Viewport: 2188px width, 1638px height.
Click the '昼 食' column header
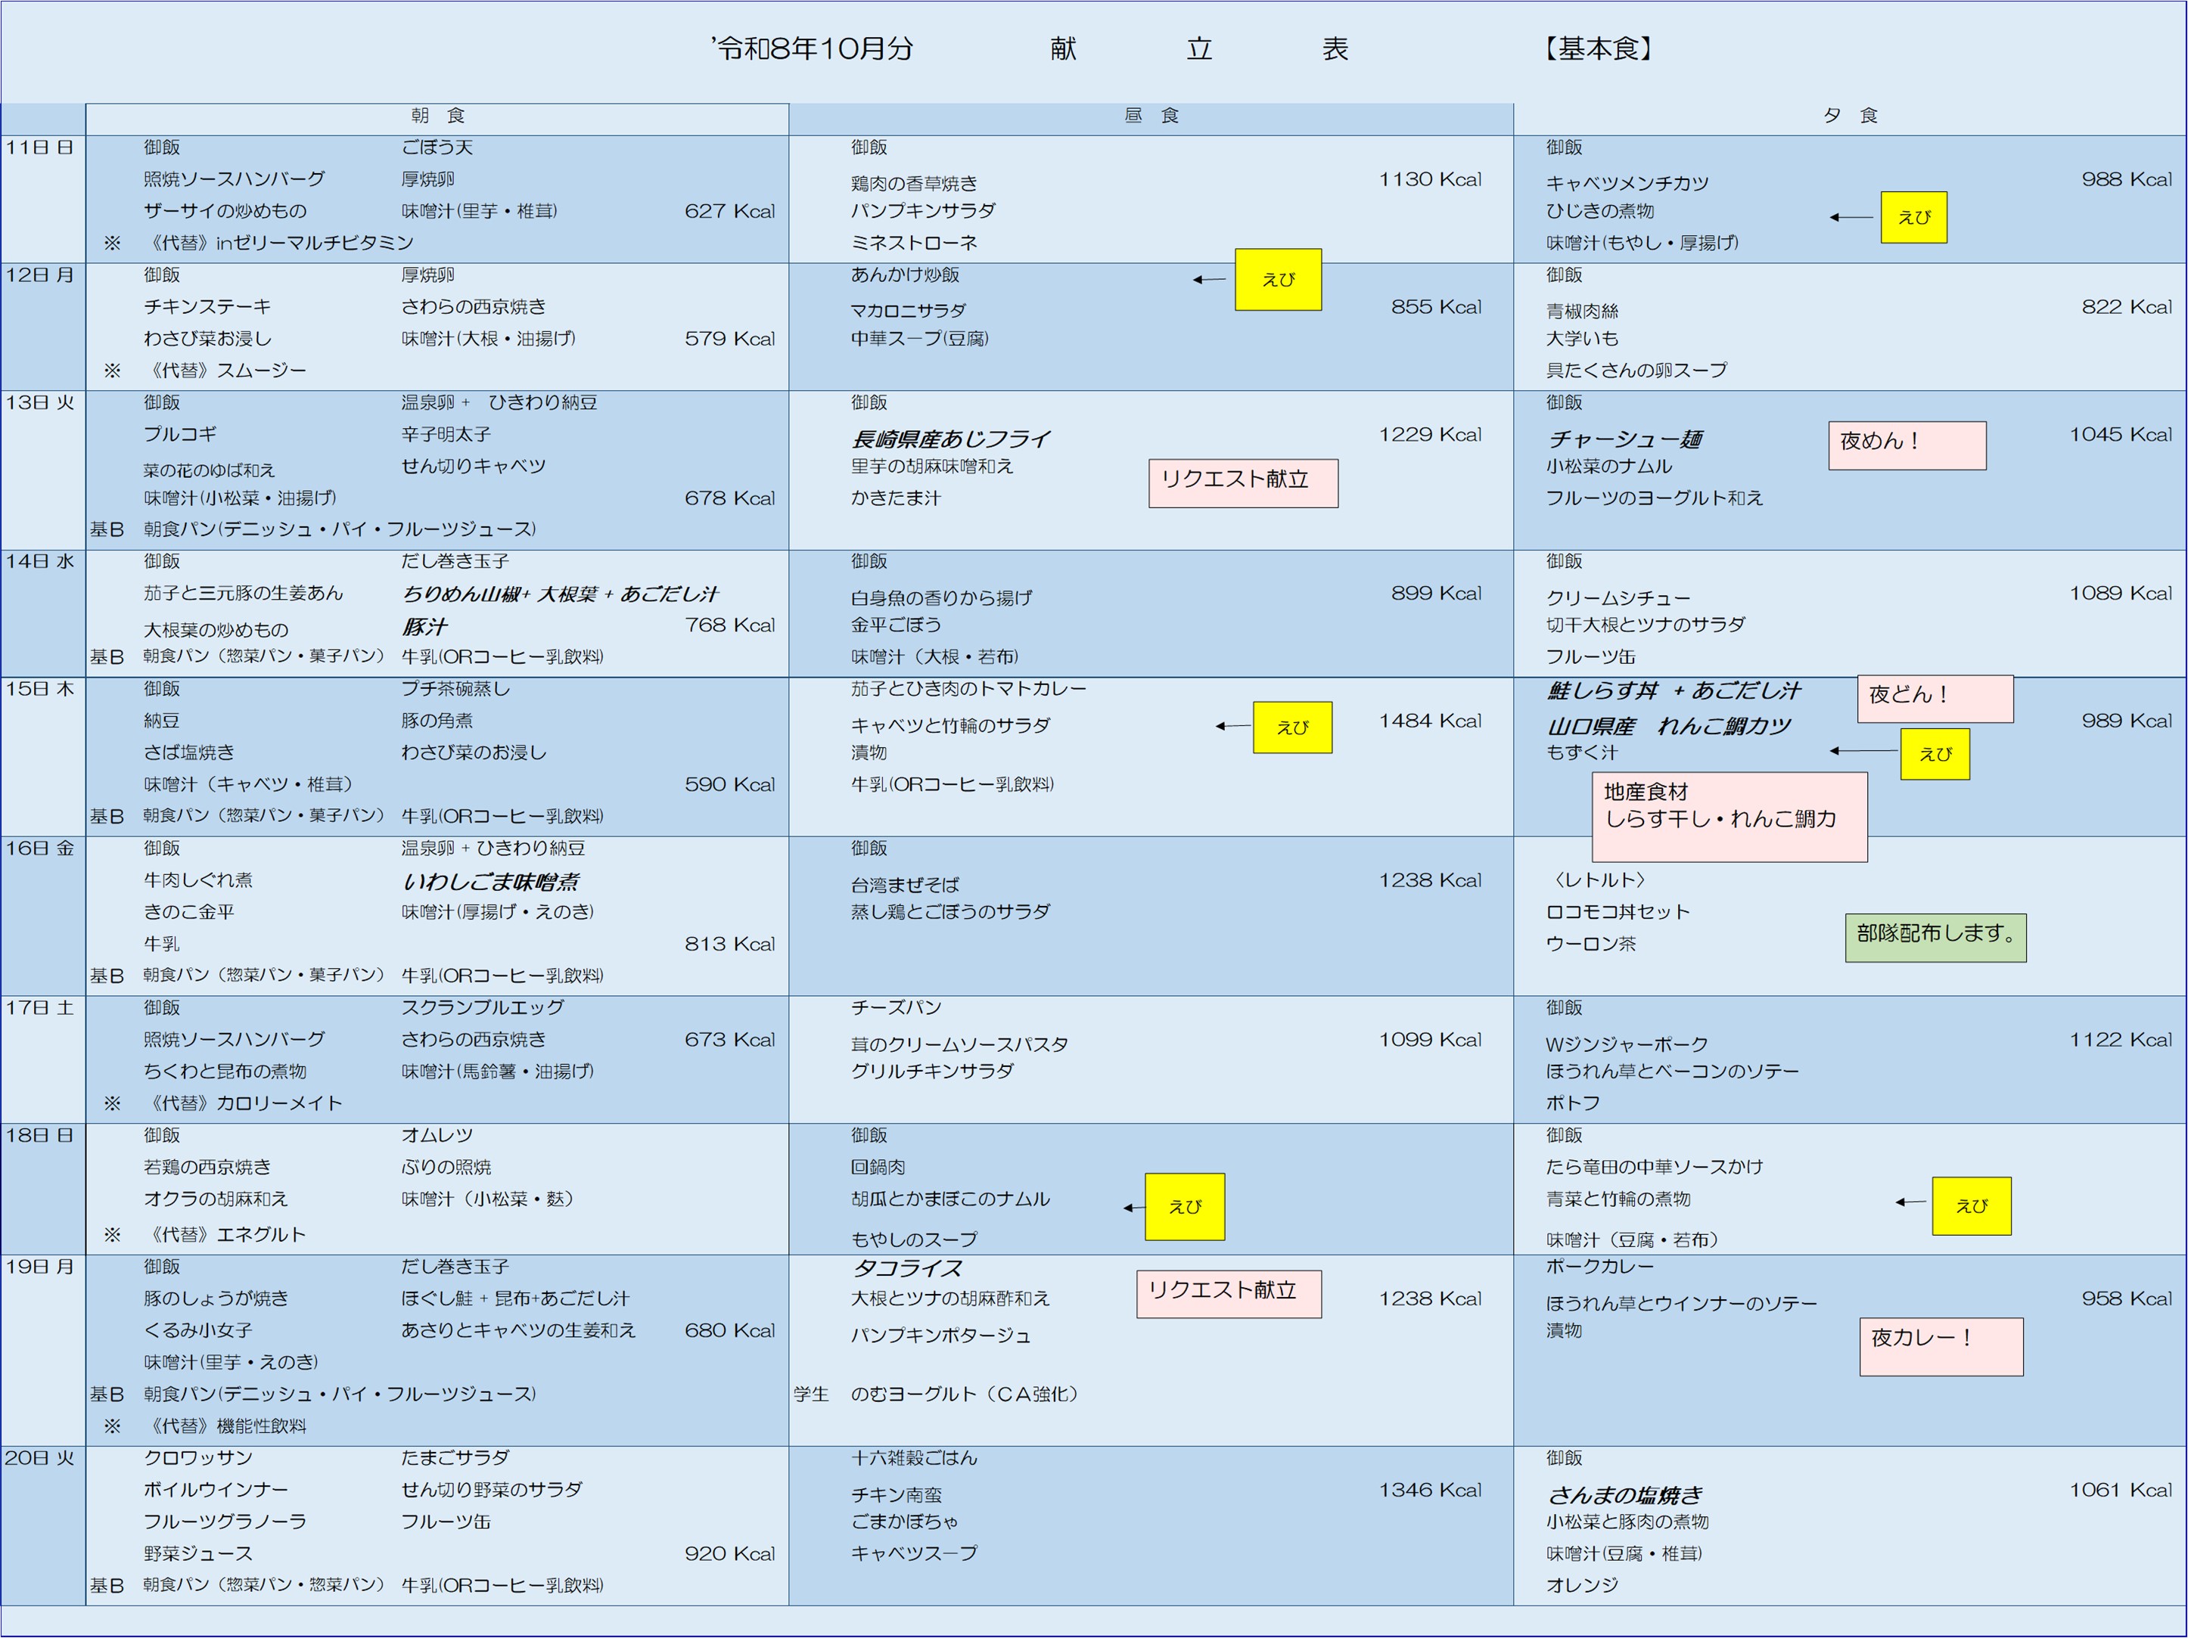(x=1151, y=116)
